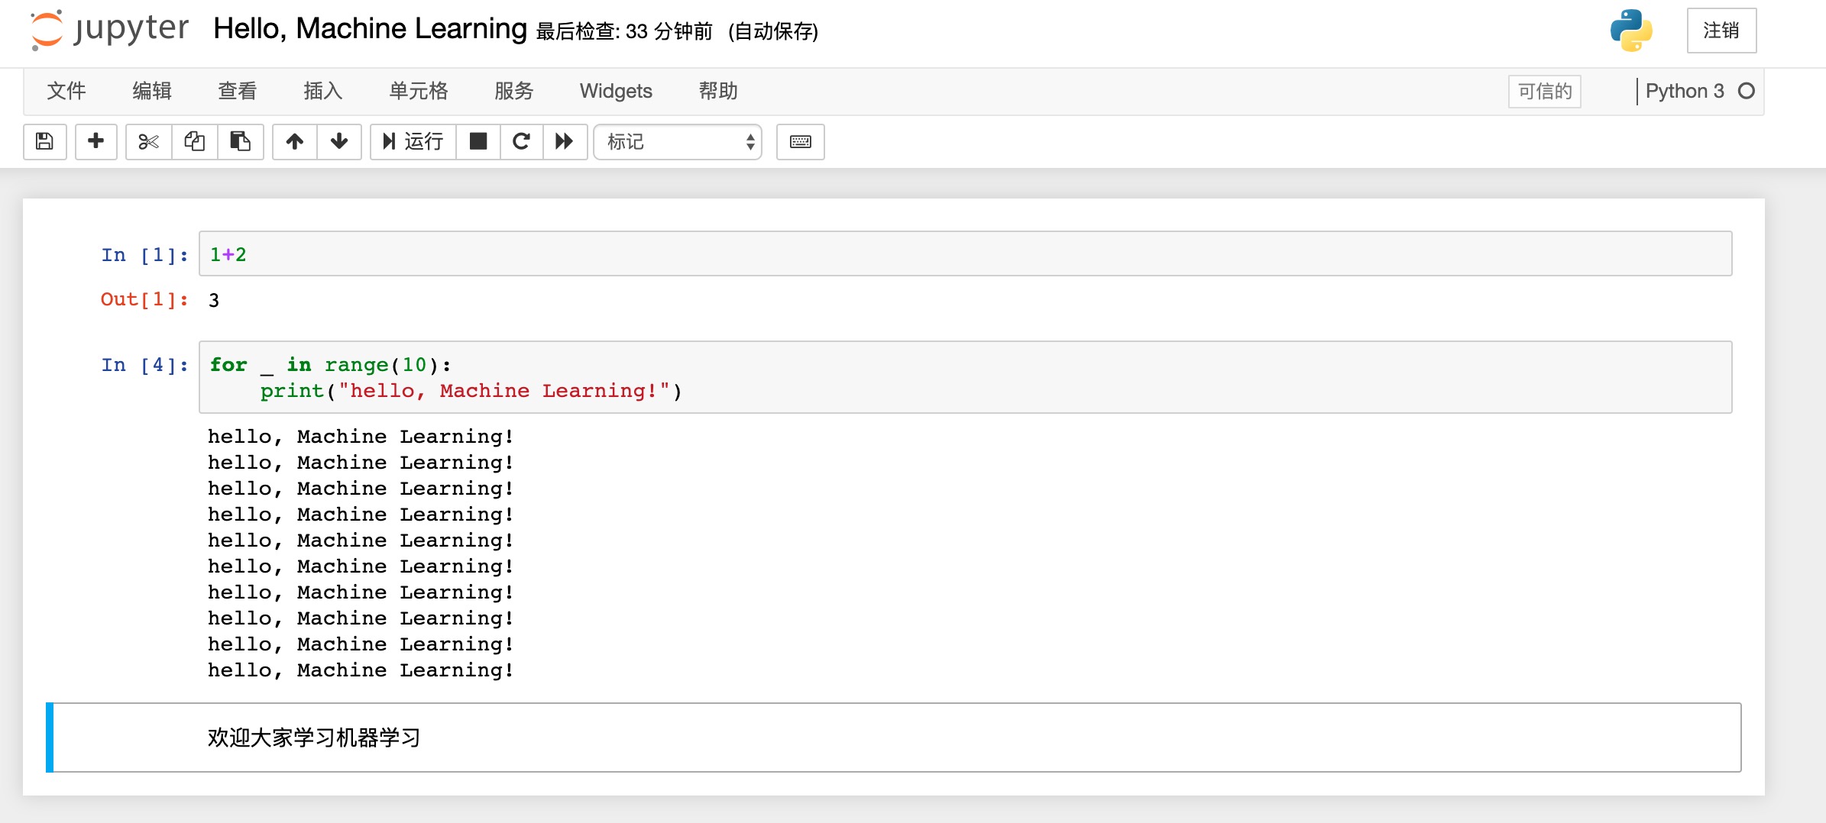Open the cell type 标记 dropdown
This screenshot has height=823, width=1826.
pyautogui.click(x=678, y=142)
